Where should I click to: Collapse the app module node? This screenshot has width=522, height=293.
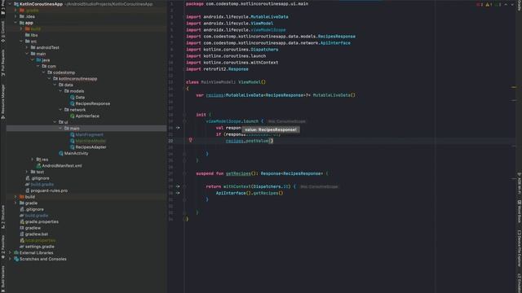15,23
